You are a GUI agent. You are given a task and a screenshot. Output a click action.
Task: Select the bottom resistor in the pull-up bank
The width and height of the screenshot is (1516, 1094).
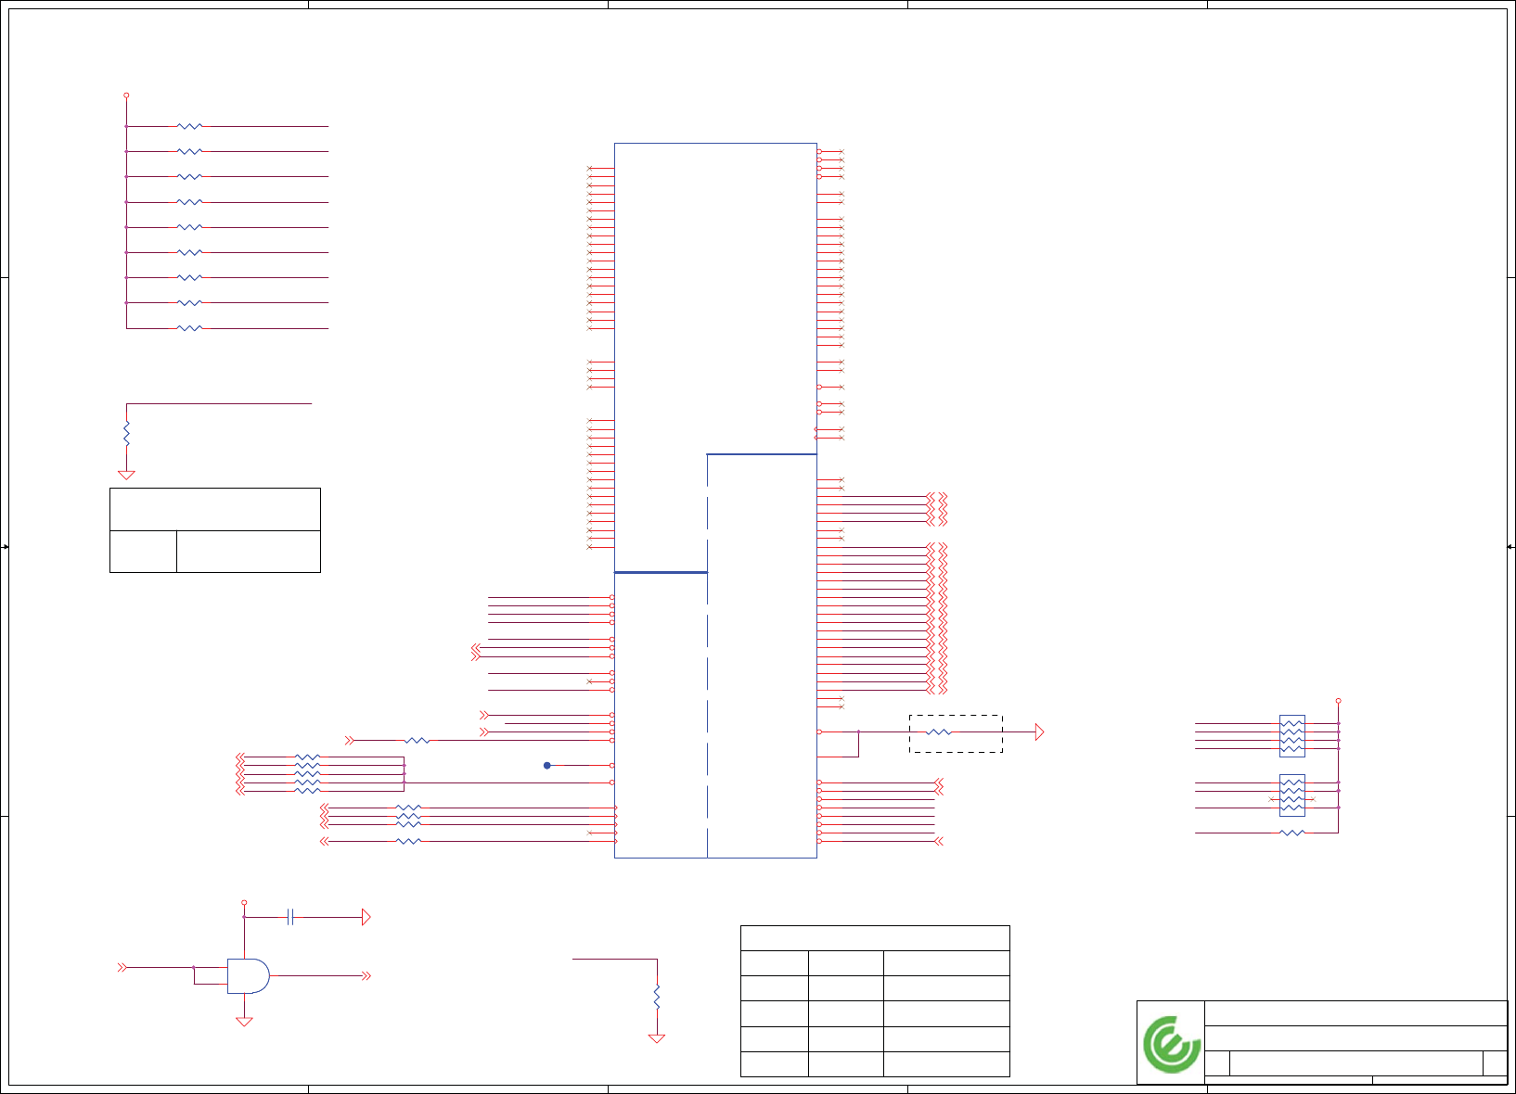(x=189, y=328)
